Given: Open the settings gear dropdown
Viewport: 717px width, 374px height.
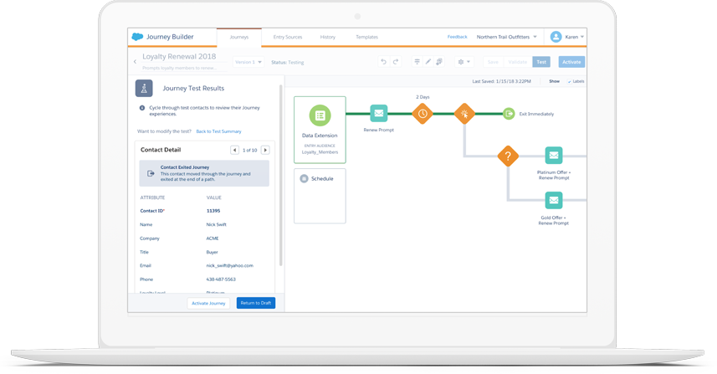Looking at the screenshot, I should pyautogui.click(x=463, y=62).
